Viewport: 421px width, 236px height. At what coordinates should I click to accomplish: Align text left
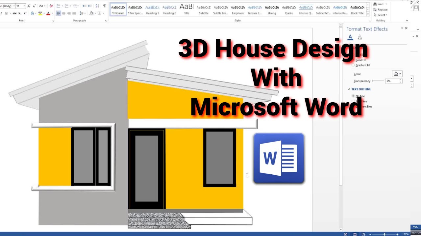pos(59,13)
